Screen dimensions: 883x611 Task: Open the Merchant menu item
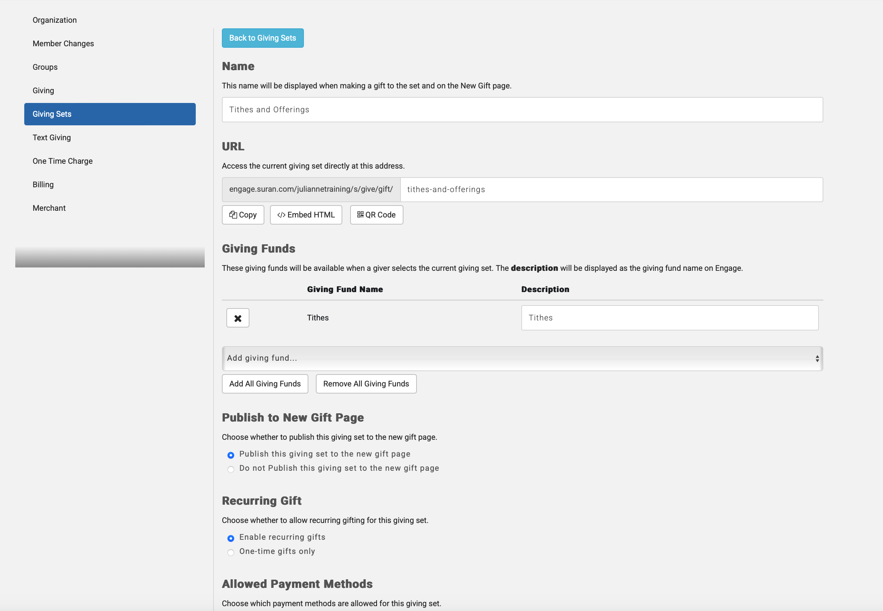[x=49, y=208]
